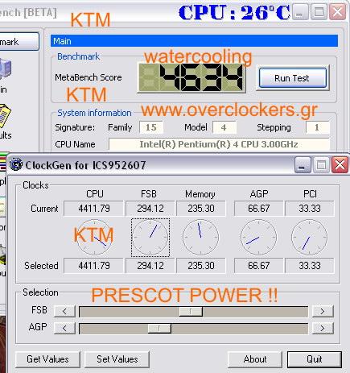Click the AGP slider thumb
The width and height of the screenshot is (350, 373).
[159, 329]
